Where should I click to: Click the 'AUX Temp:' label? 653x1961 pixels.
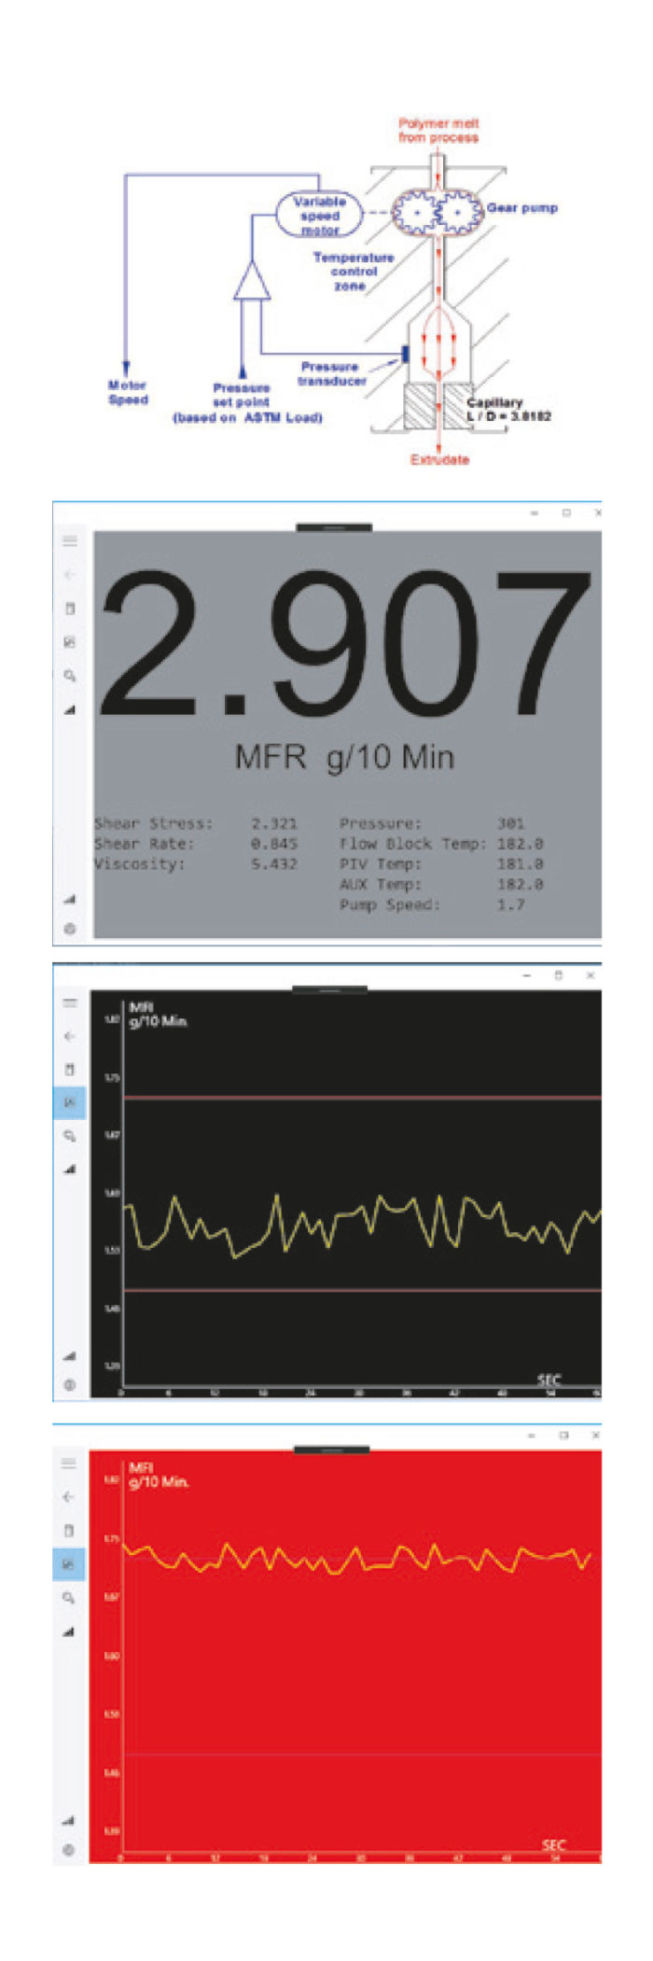click(x=381, y=884)
